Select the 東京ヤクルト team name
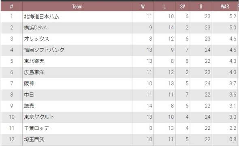Image resolution: width=239 pixels, height=146 pixels. coord(39,117)
